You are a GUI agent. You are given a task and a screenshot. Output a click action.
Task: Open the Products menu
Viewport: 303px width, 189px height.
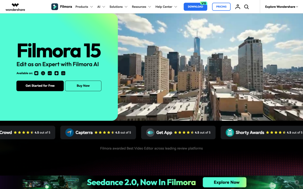84,7
